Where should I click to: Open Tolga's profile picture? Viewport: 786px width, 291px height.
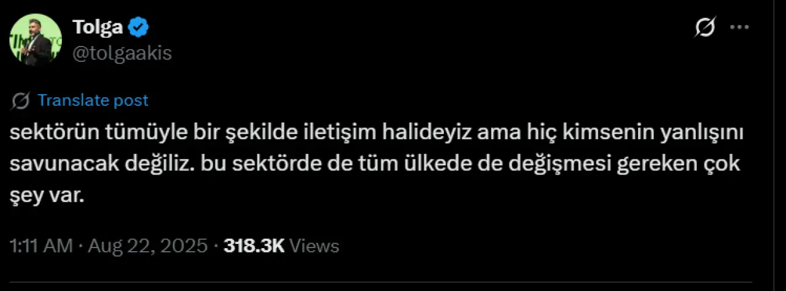coord(35,40)
